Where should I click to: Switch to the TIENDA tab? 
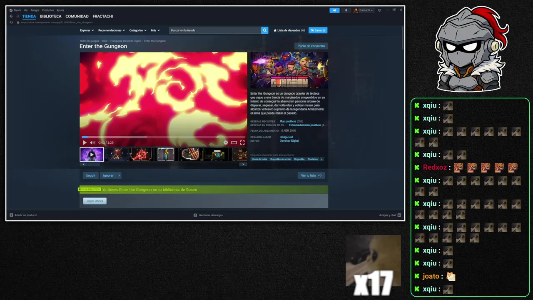(29, 16)
